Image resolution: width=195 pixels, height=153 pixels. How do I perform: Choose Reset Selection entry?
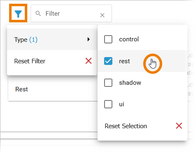(x=143, y=126)
